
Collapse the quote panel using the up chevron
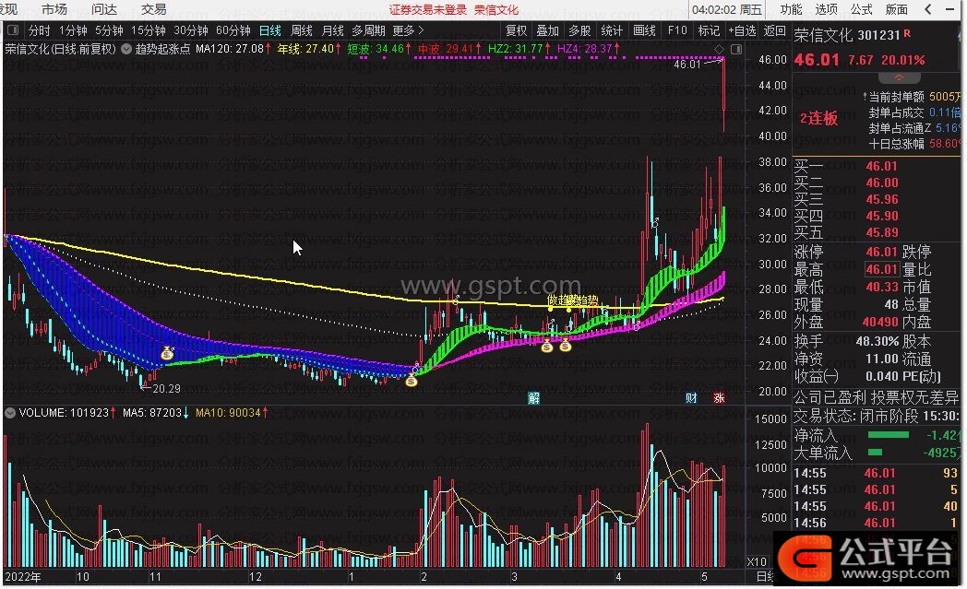point(899,77)
